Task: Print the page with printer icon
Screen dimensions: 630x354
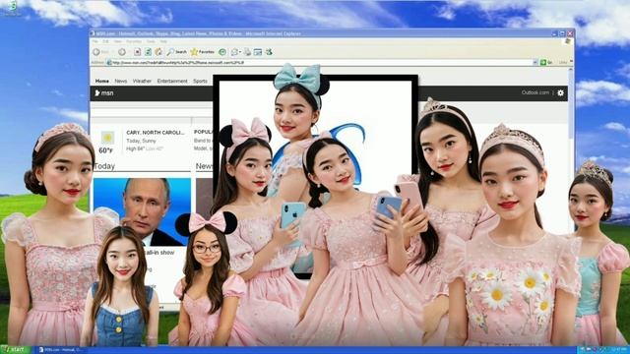Action: pos(247,52)
